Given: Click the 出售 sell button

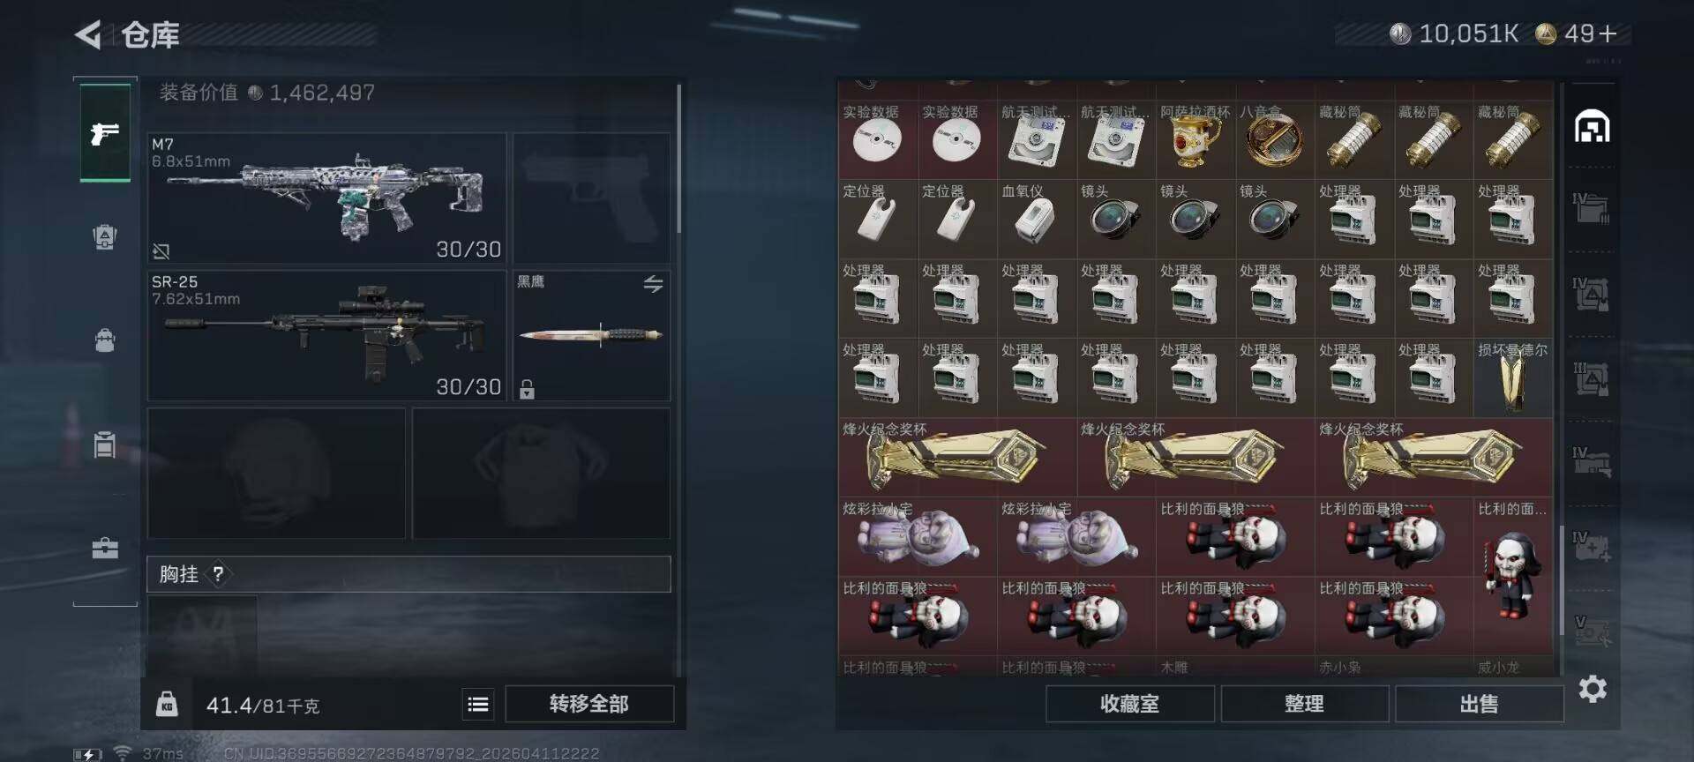Looking at the screenshot, I should [1479, 704].
